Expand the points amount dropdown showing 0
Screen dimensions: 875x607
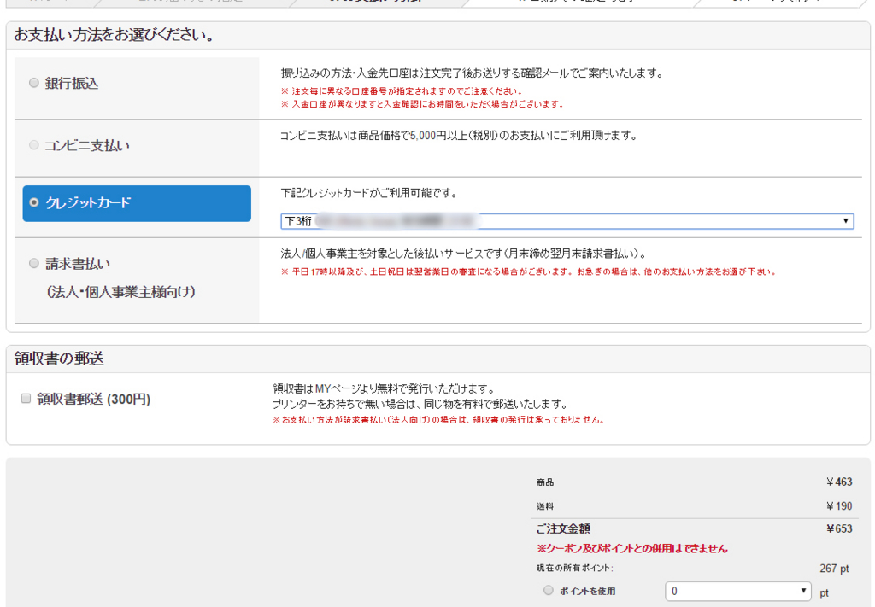tap(737, 592)
